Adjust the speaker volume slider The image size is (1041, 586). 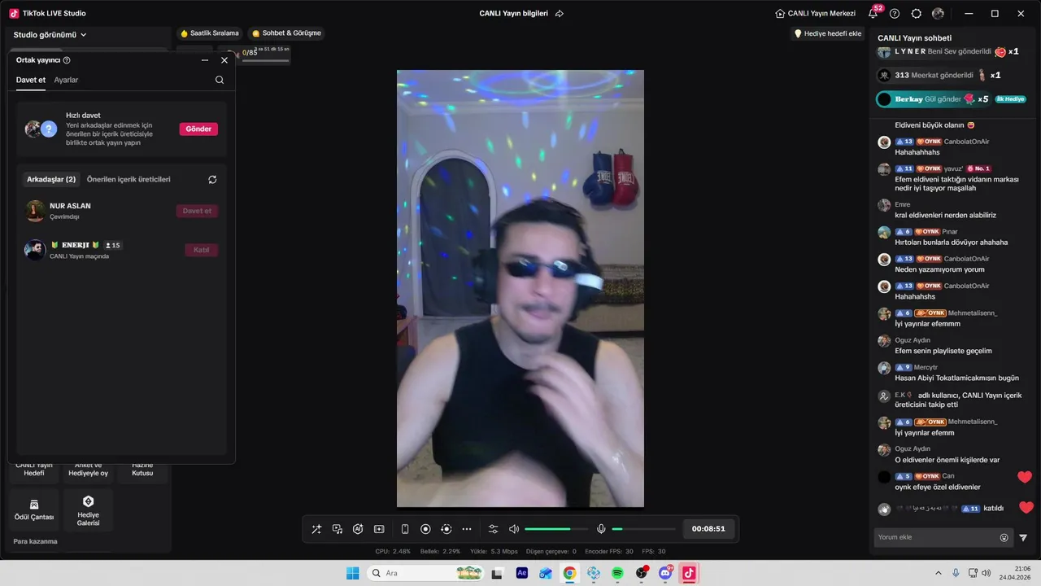(558, 529)
